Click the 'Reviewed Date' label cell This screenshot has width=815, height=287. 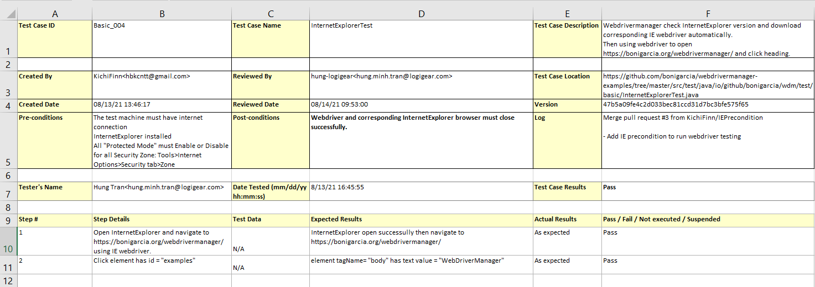[270, 106]
